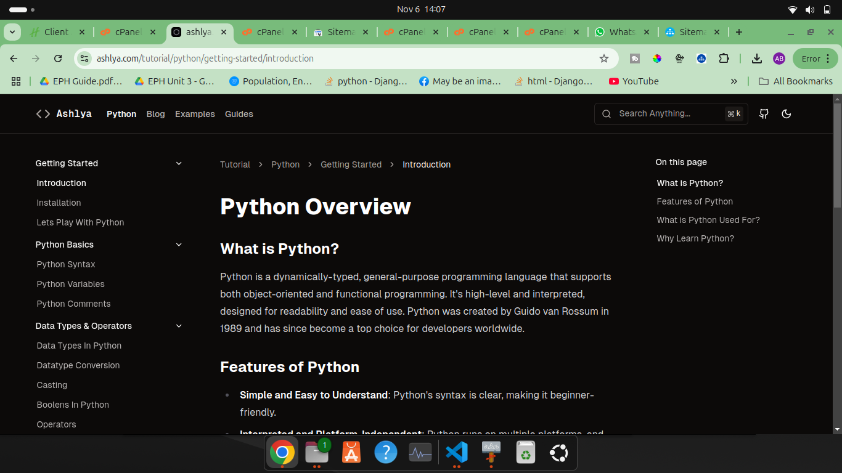The height and width of the screenshot is (473, 842).
Task: Collapse the Data Types & Operators section
Action: coord(179,326)
